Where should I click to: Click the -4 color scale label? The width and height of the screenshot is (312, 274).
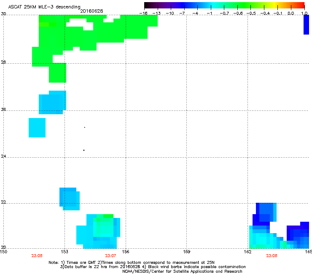[x=195, y=13]
